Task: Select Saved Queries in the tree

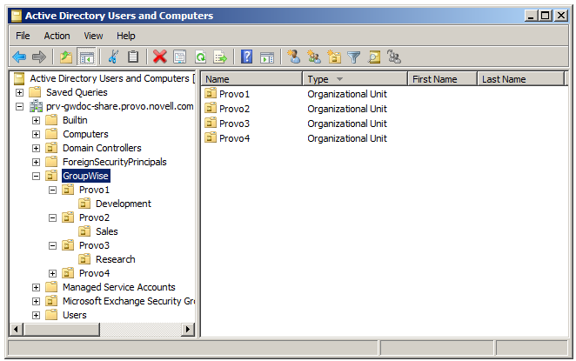Action: point(77,92)
